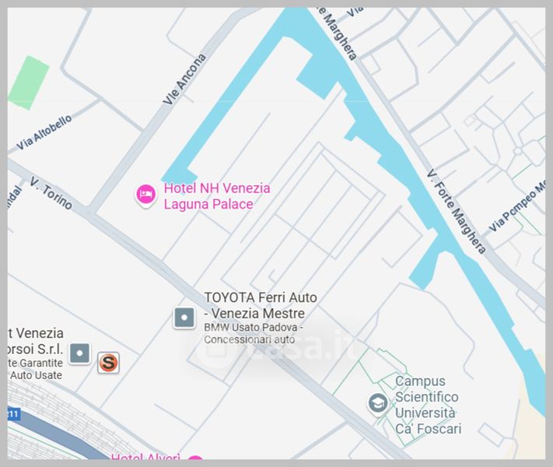553x467 pixels.
Task: Click the Hotel Alveri text label
Action: [145, 457]
